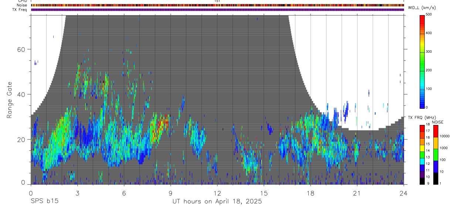Pick the red top swatch in the NOISE legend
454x209 pixels.
pyautogui.click(x=436, y=131)
